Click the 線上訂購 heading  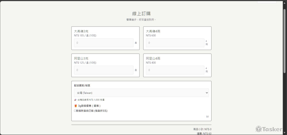point(141,14)
